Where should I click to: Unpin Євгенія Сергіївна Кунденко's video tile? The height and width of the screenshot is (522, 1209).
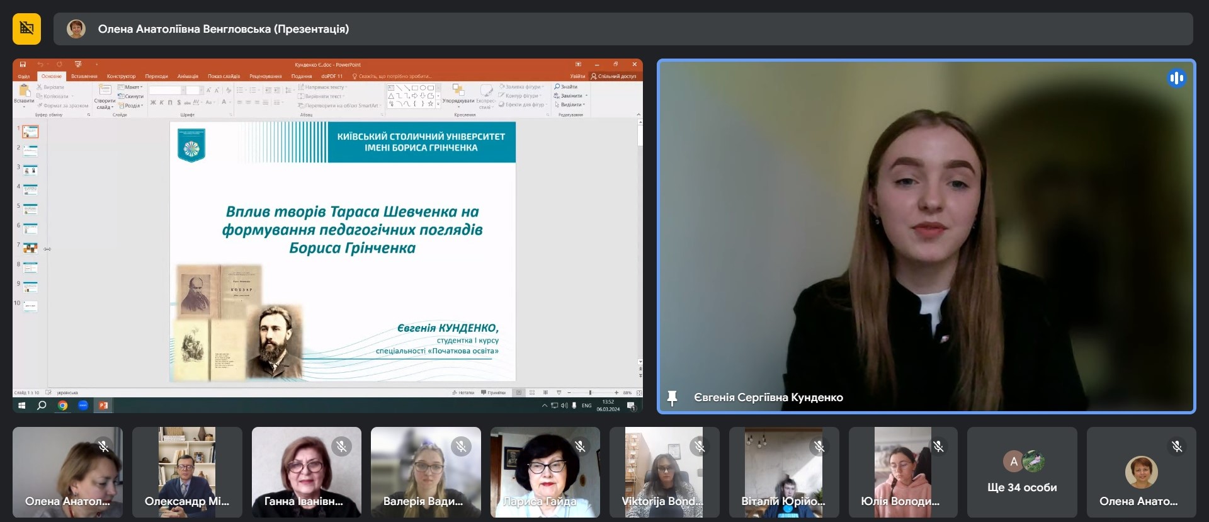(x=672, y=397)
